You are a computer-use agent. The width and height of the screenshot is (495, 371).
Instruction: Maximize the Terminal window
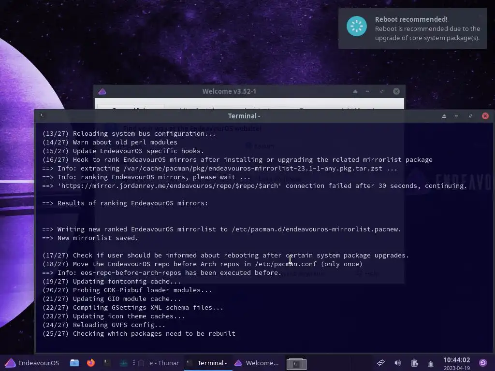tap(470, 116)
